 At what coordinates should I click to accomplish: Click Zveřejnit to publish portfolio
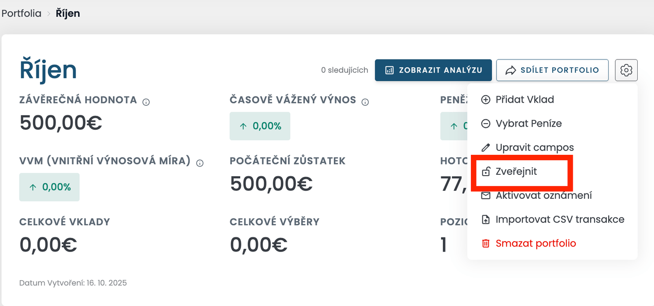click(x=516, y=172)
